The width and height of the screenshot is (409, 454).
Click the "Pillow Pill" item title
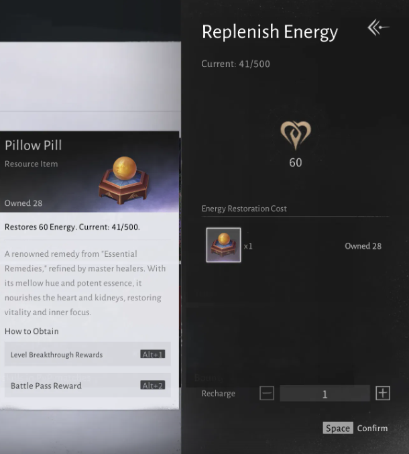click(x=34, y=146)
